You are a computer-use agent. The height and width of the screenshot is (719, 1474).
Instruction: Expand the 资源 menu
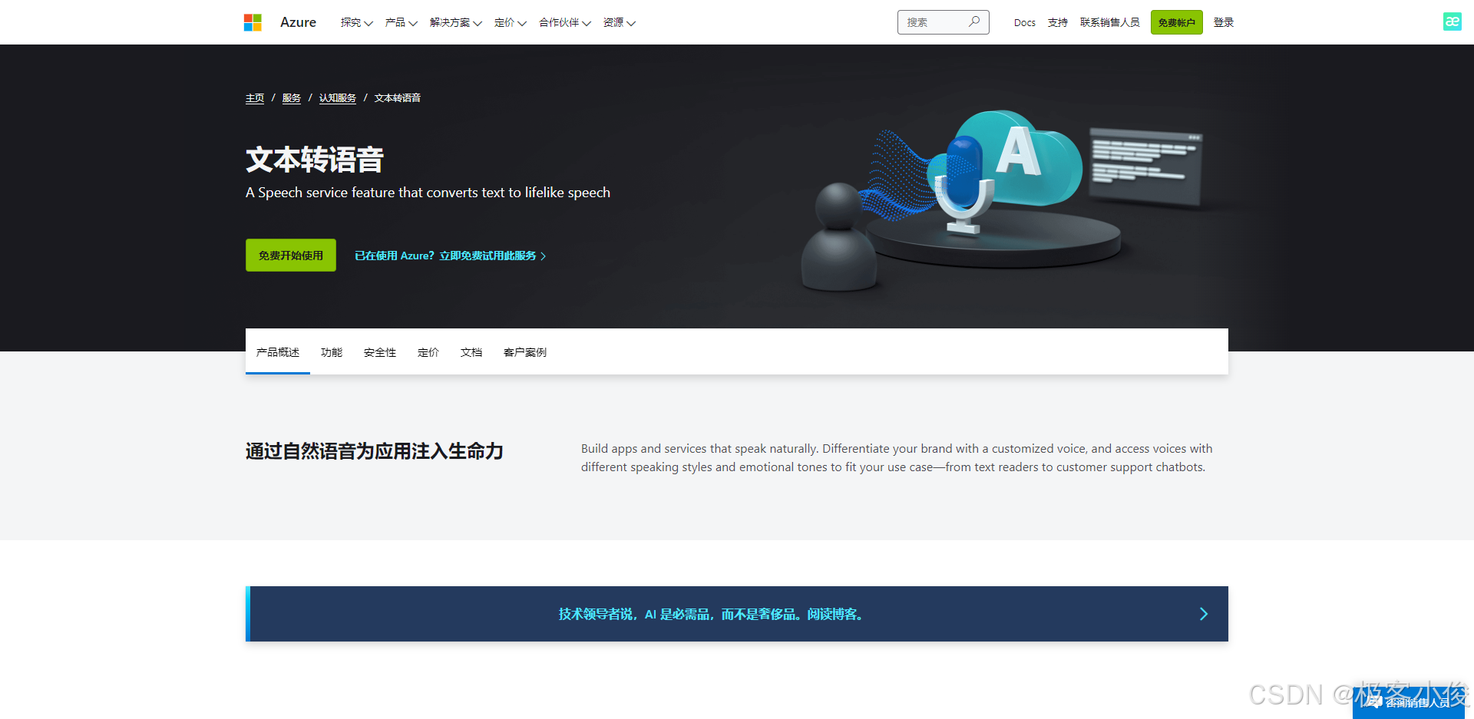click(x=620, y=22)
